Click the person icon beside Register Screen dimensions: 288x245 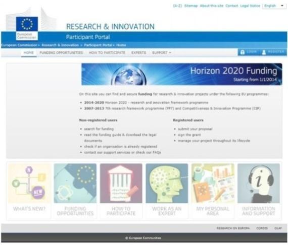click(264, 52)
